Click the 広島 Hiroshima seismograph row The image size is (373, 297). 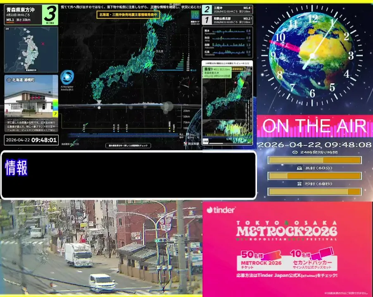coord(228,52)
